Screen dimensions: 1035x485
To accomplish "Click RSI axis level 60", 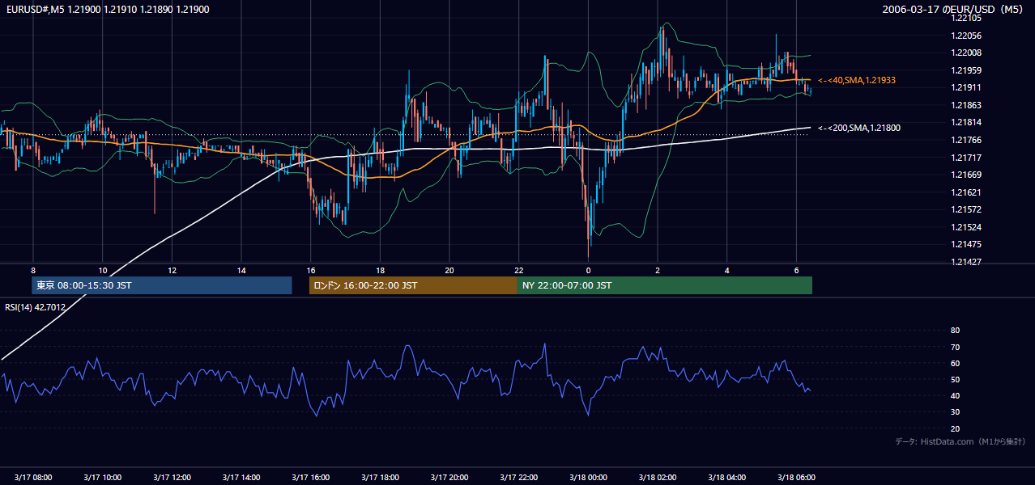I will click(x=955, y=363).
